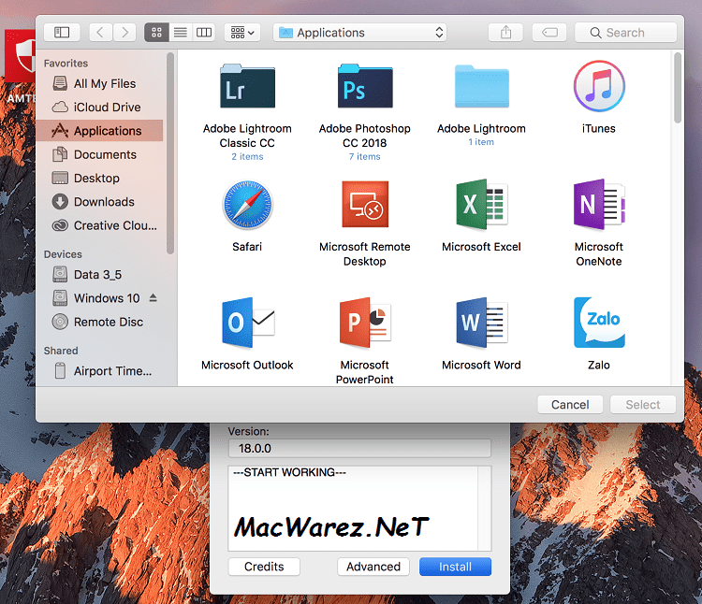702x604 pixels.
Task: Select the Microsoft Remote Desktop icon
Action: pos(365,205)
